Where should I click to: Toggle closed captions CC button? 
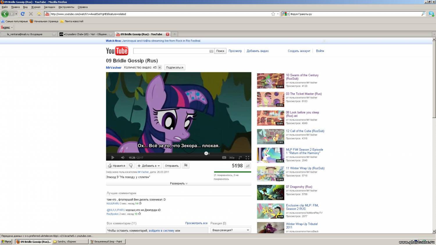tap(224, 158)
